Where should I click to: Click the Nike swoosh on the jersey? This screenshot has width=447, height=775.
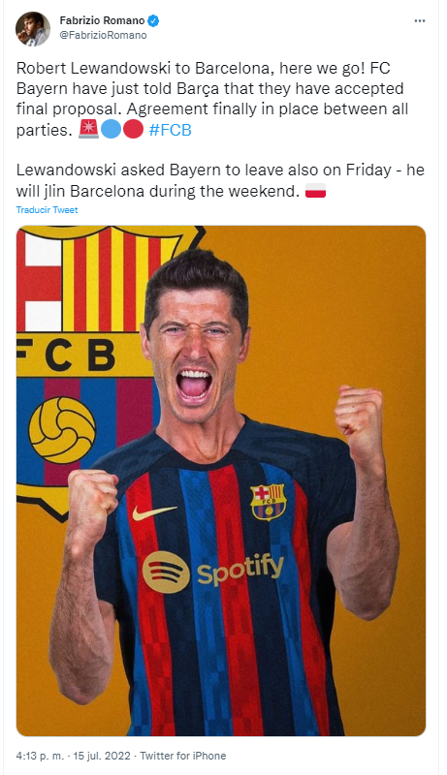pos(154,512)
